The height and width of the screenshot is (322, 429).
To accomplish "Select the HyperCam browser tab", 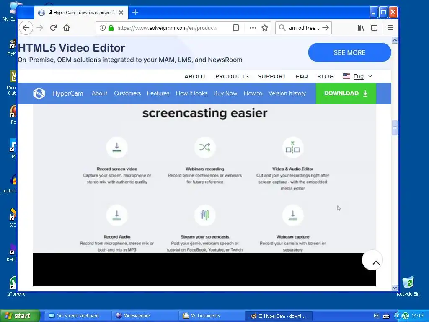I will (81, 13).
